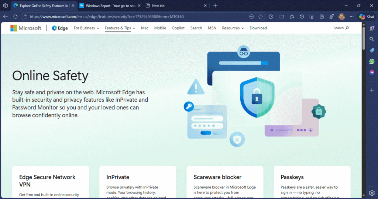Open browsing History icon

302,17
